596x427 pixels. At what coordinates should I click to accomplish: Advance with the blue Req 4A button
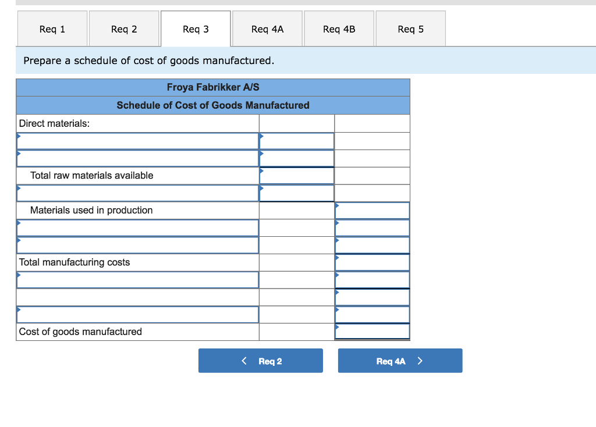point(400,361)
